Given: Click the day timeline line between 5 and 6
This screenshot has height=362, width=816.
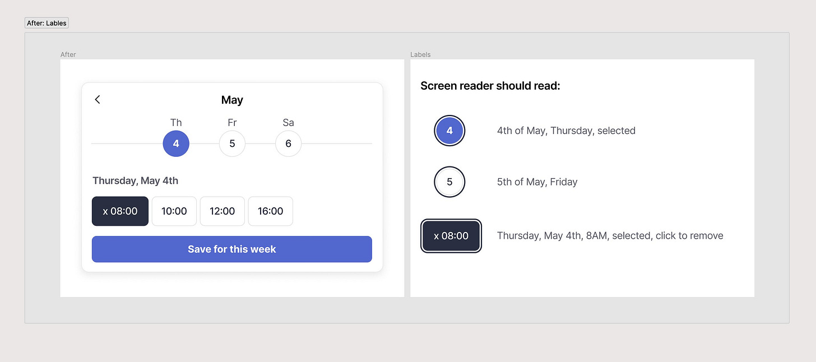Looking at the screenshot, I should pyautogui.click(x=260, y=143).
